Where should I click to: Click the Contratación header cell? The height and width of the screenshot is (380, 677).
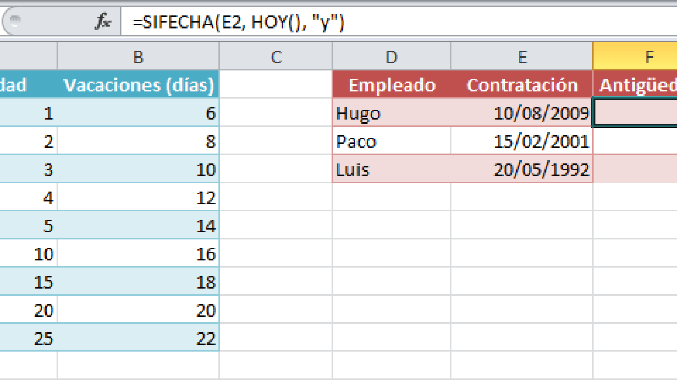pyautogui.click(x=522, y=84)
